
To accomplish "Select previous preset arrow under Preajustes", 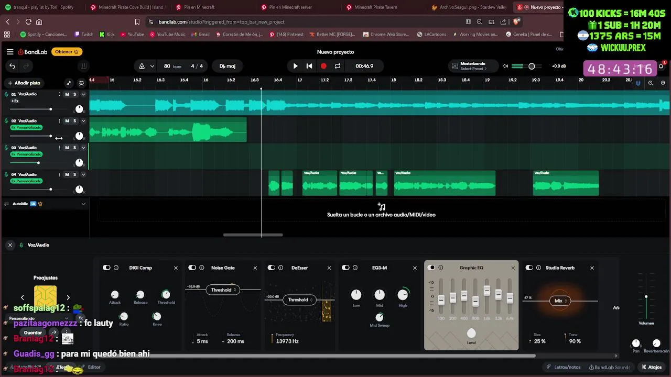I will click(x=23, y=297).
